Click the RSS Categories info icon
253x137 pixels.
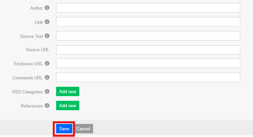click(47, 91)
